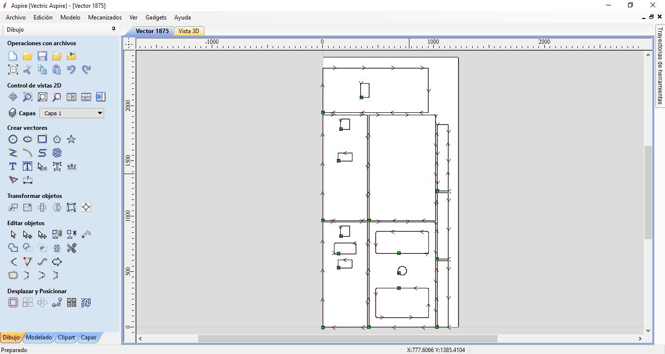The width and height of the screenshot is (665, 354).
Task: Switch to the Vista 3D tab
Action: (189, 31)
